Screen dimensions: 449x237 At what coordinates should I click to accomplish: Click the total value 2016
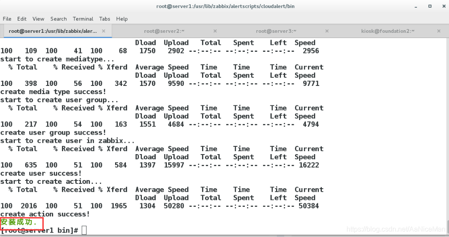29,206
